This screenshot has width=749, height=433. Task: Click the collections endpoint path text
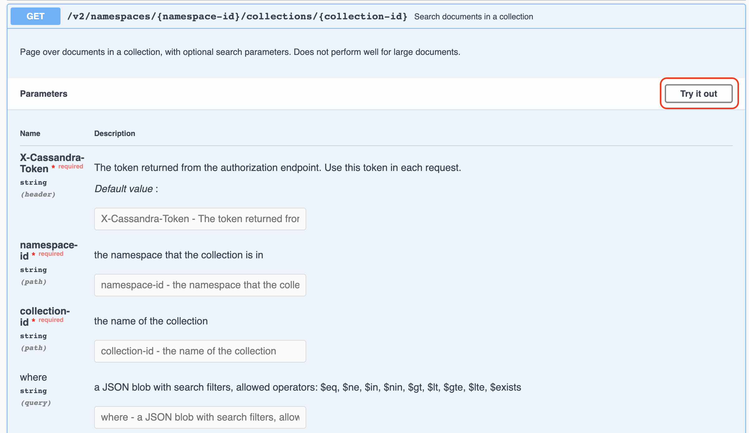[x=237, y=16]
